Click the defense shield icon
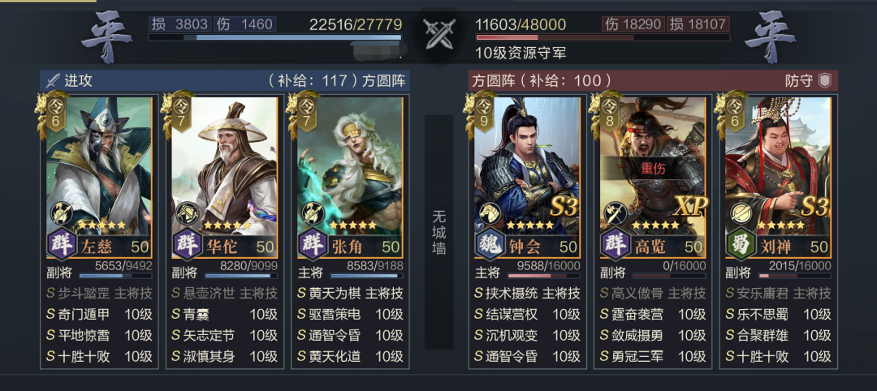Image resolution: width=877 pixels, height=391 pixels. point(824,80)
